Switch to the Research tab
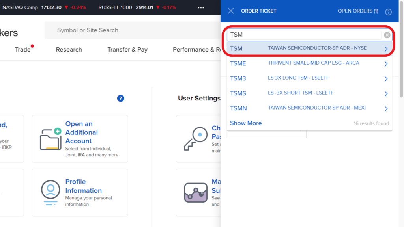 coord(69,50)
